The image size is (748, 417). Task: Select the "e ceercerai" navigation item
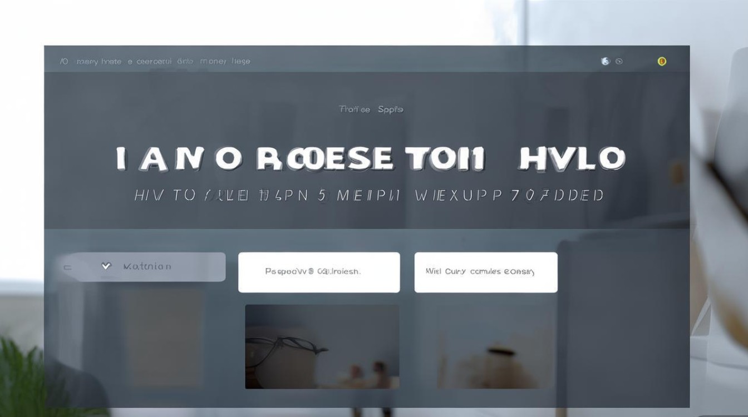click(149, 61)
